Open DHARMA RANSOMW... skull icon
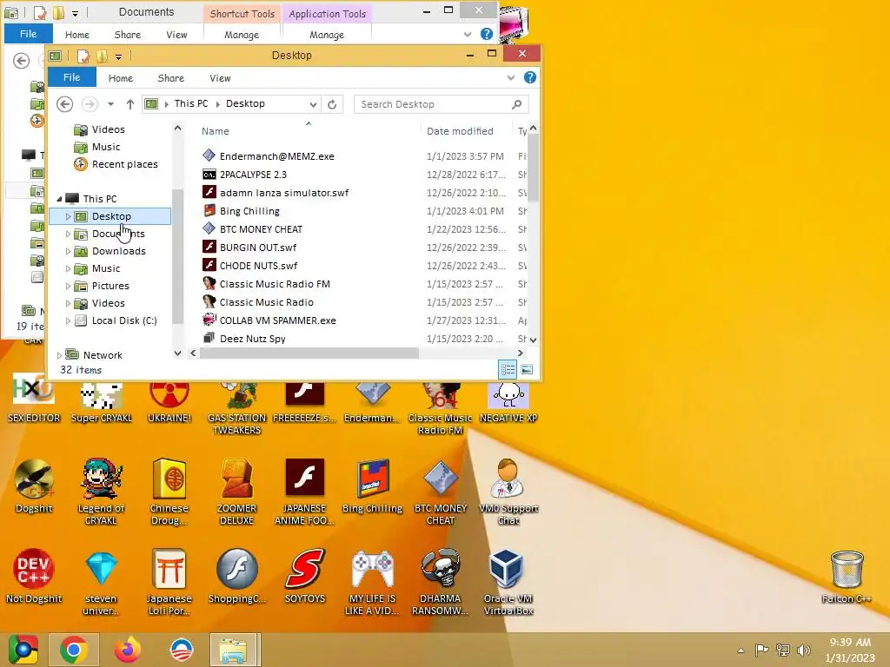The image size is (890, 667). [441, 582]
